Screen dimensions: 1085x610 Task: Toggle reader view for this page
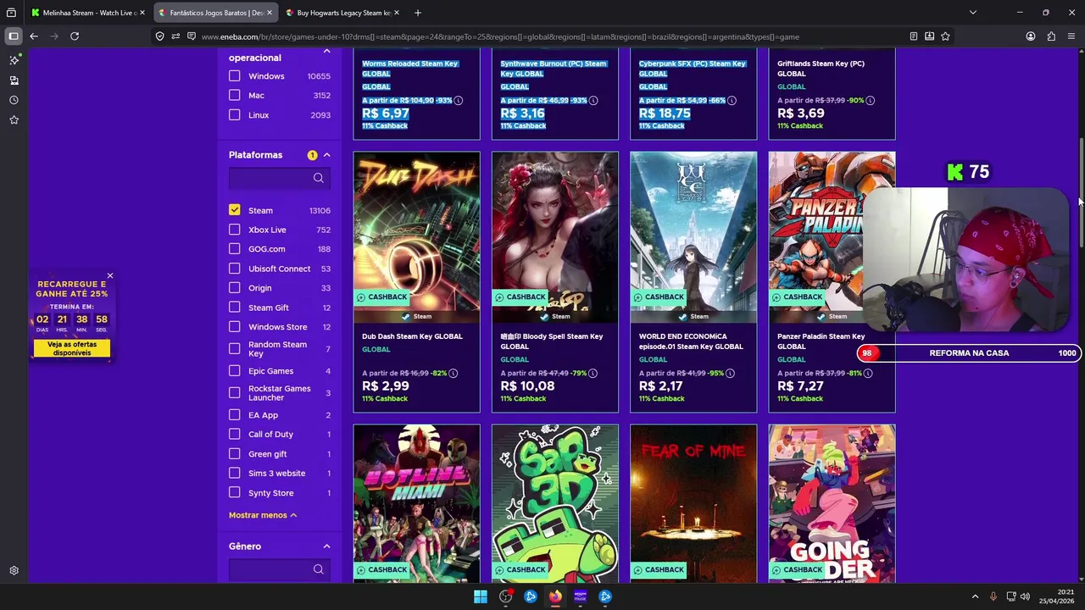click(x=914, y=36)
